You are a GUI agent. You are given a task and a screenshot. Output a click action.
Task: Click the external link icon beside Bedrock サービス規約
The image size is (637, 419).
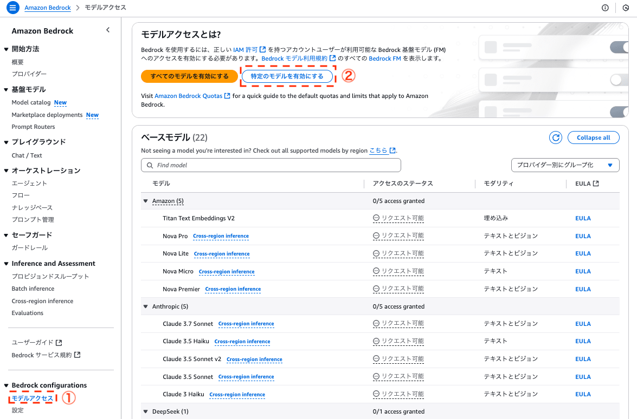coord(77,355)
